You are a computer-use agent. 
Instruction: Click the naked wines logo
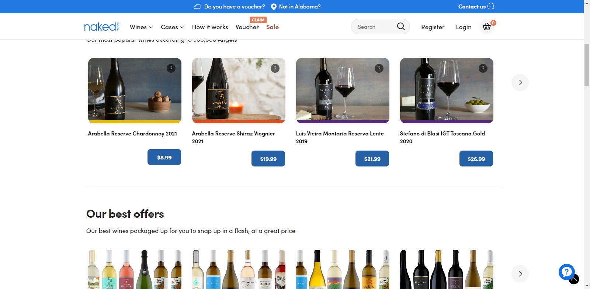(x=101, y=27)
